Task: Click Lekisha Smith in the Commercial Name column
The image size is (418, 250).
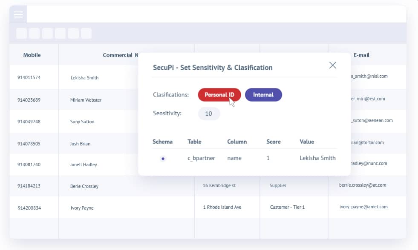Action: (x=84, y=78)
